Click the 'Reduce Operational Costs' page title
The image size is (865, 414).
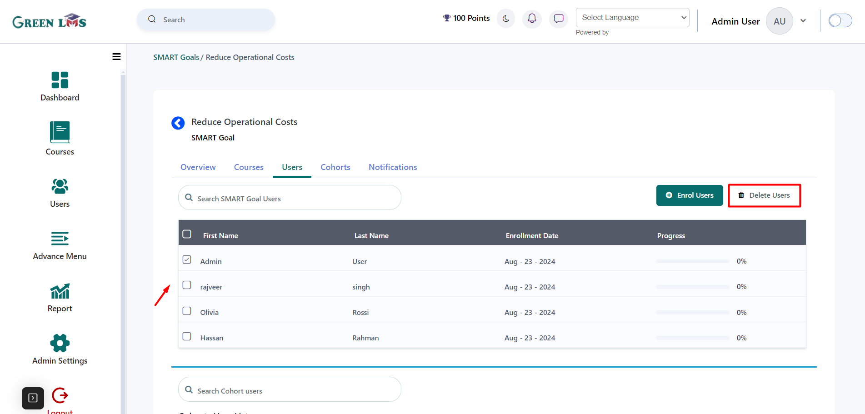[244, 122]
